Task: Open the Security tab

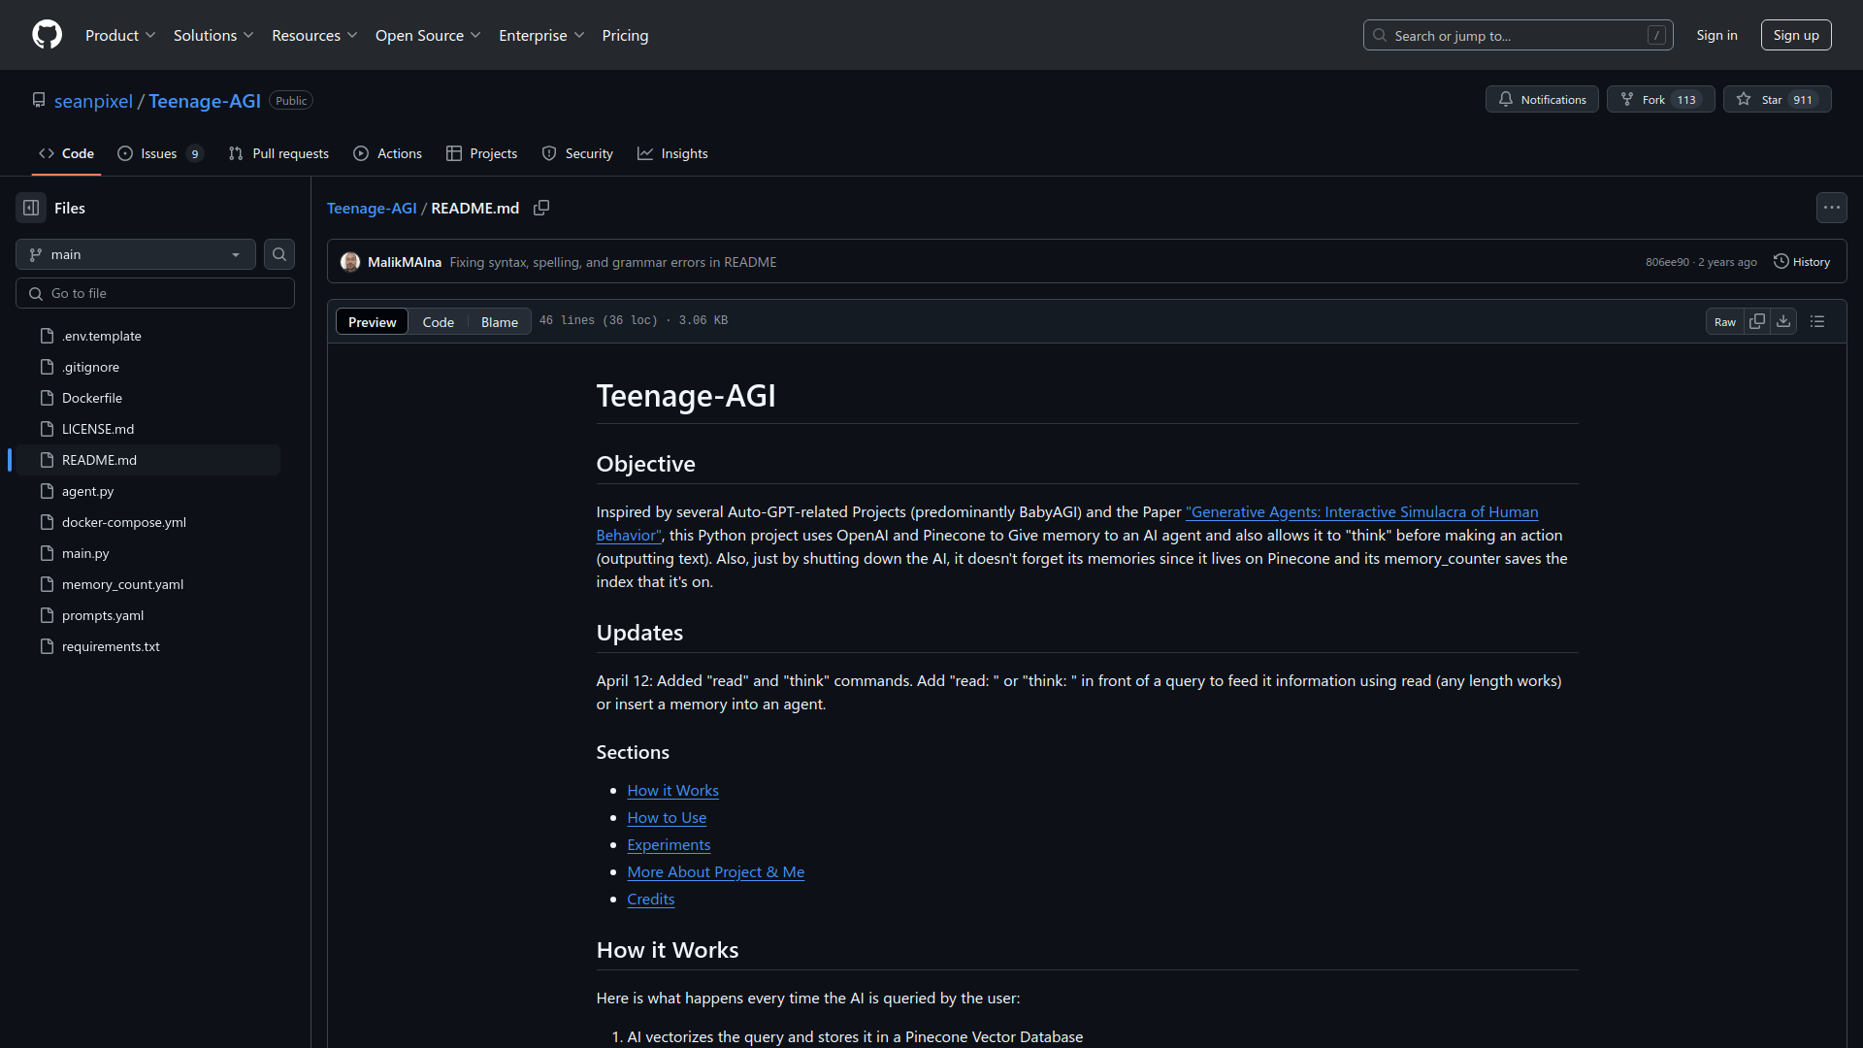Action: pos(577,153)
